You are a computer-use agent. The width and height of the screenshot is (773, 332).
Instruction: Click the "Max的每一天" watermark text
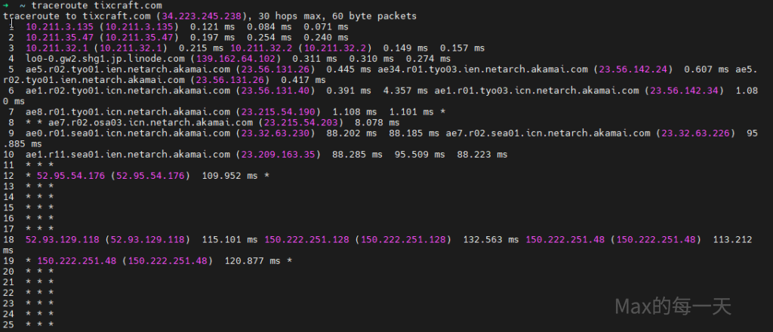pyautogui.click(x=672, y=306)
